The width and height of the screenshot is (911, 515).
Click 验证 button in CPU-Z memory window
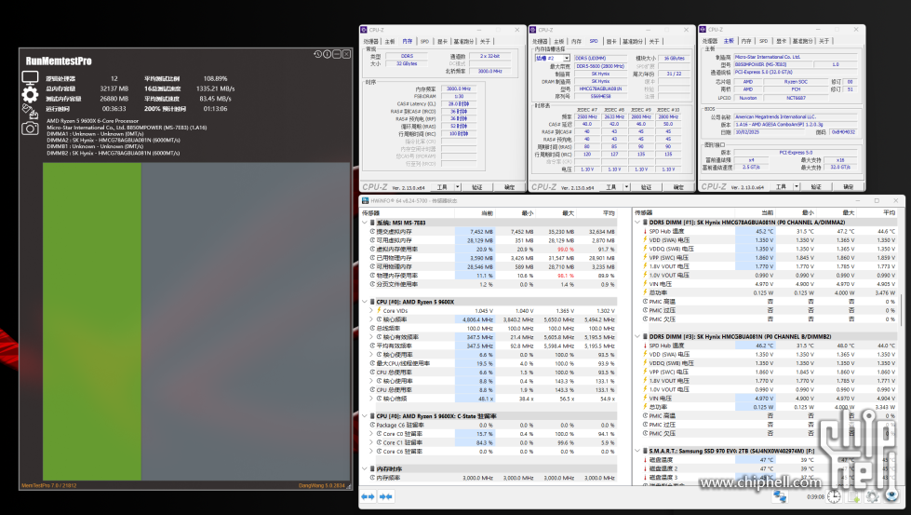(x=477, y=187)
